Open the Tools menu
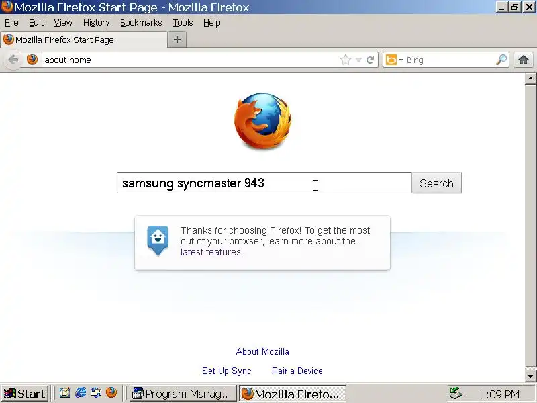The width and height of the screenshot is (537, 403). [183, 23]
